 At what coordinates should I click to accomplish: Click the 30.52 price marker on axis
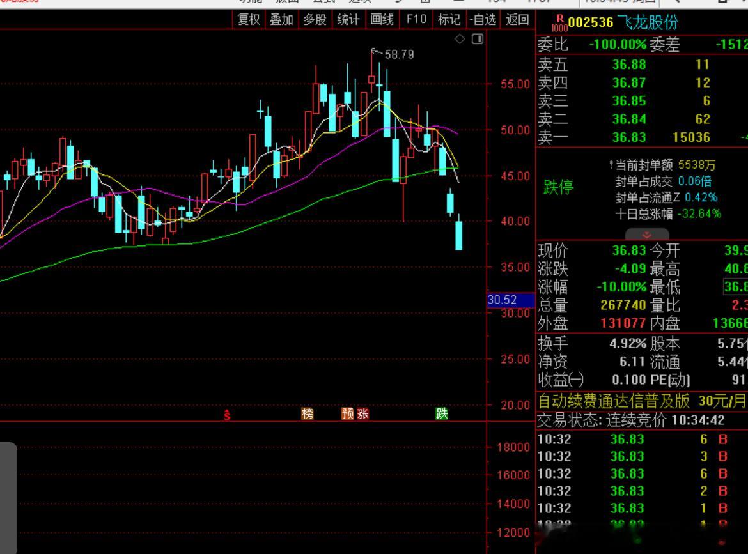[x=510, y=300]
